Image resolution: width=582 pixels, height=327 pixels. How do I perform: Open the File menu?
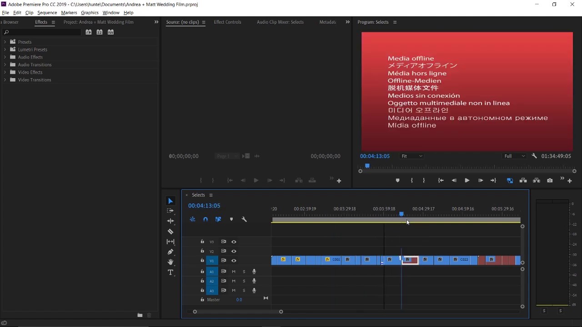point(5,13)
